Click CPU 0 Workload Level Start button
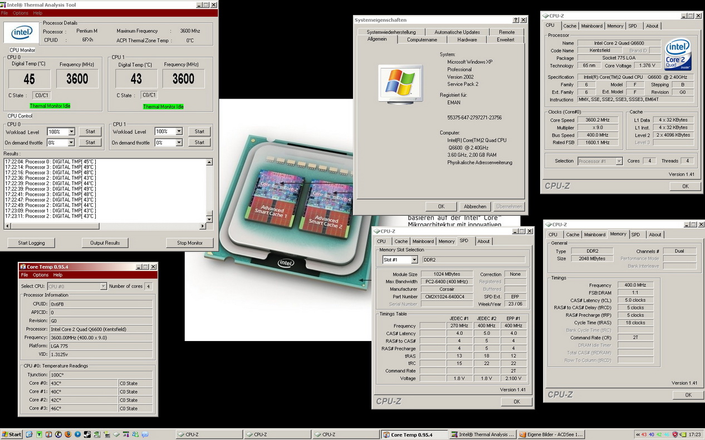The height and width of the screenshot is (440, 705). (90, 132)
